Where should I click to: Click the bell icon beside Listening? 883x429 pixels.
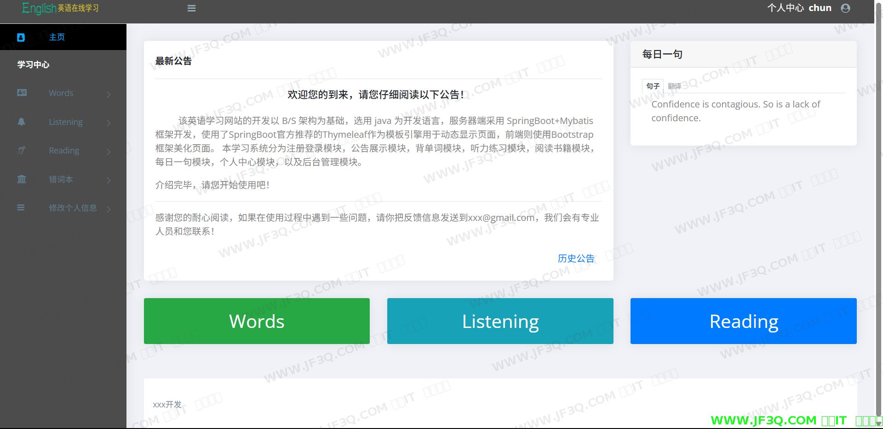[x=22, y=122]
